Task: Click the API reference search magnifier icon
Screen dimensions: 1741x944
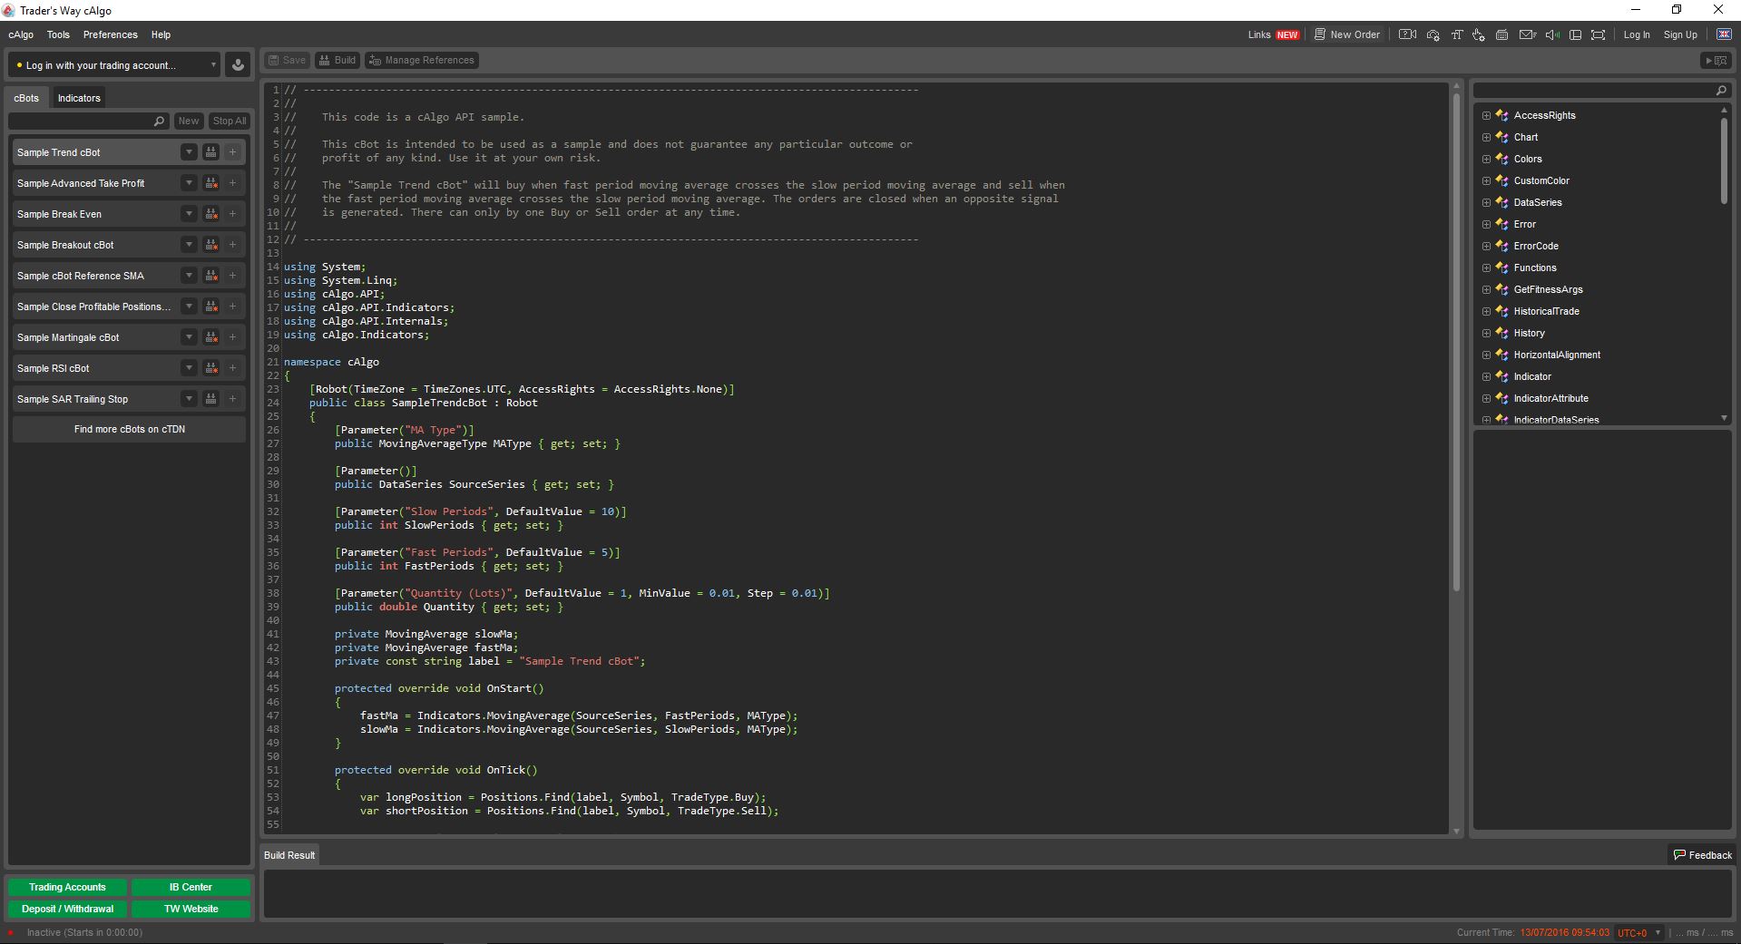Action: point(1721,91)
